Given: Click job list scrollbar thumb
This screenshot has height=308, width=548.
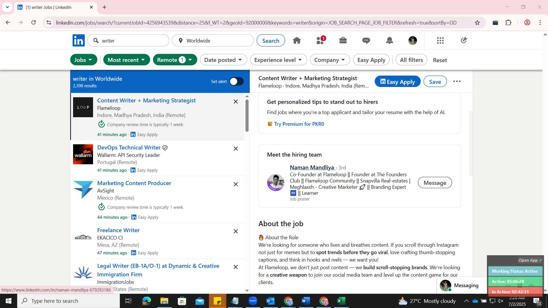Looking at the screenshot, I should pyautogui.click(x=247, y=116).
